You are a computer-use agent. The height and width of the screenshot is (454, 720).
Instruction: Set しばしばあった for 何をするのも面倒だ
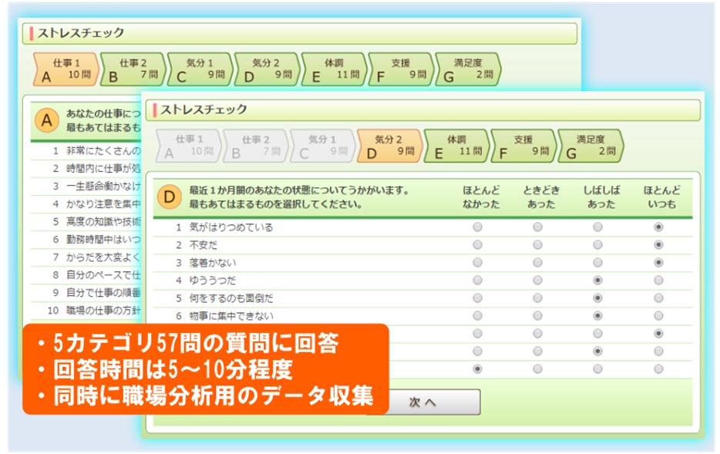(x=597, y=298)
